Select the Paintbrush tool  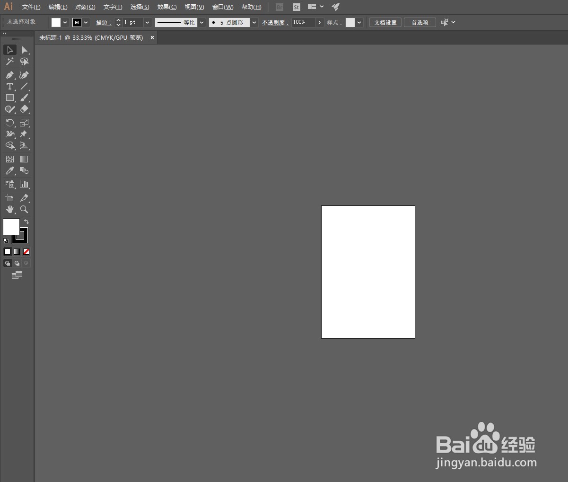24,98
